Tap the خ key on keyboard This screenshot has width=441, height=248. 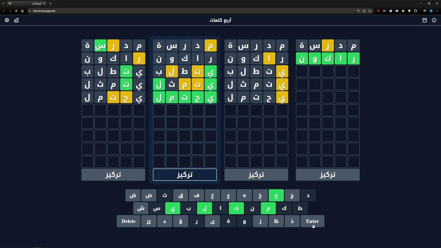click(260, 195)
